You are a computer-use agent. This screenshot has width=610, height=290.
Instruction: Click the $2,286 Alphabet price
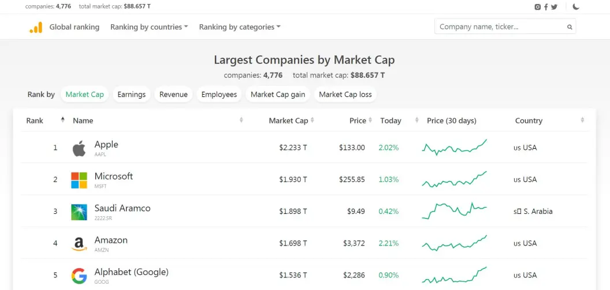354,275
